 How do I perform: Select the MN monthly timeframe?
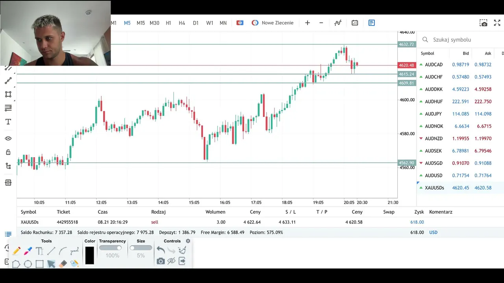point(223,23)
